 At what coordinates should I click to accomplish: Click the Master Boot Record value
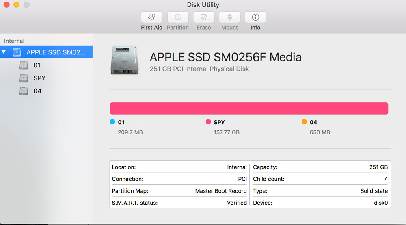click(221, 191)
